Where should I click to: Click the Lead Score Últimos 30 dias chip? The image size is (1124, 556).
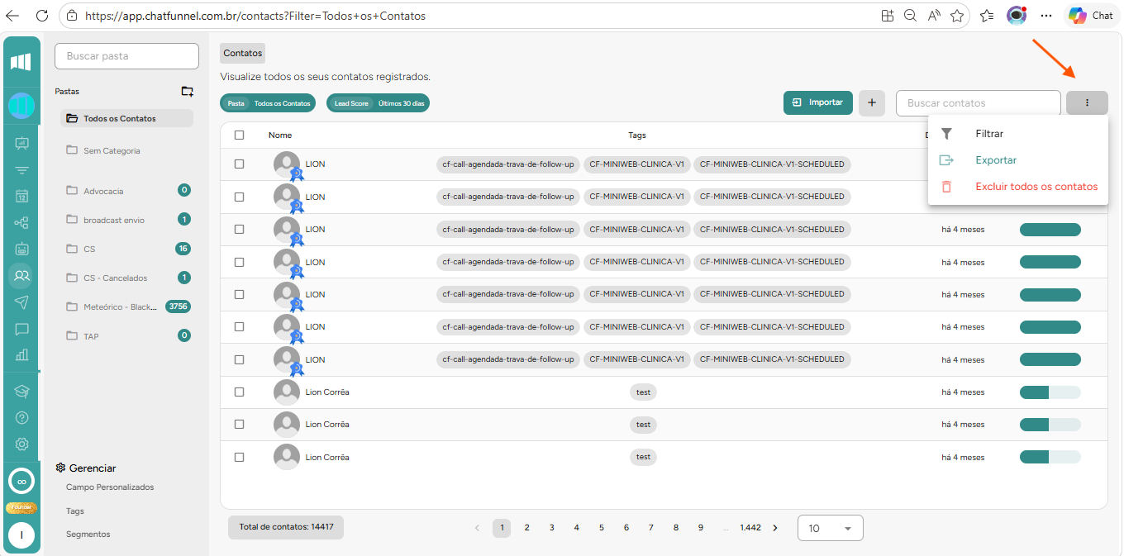click(378, 103)
